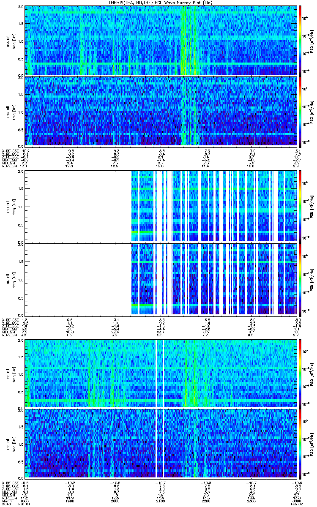Click the THD B-perpendicular PSD color bar
This screenshot has width=317, height=507.
click(300, 207)
